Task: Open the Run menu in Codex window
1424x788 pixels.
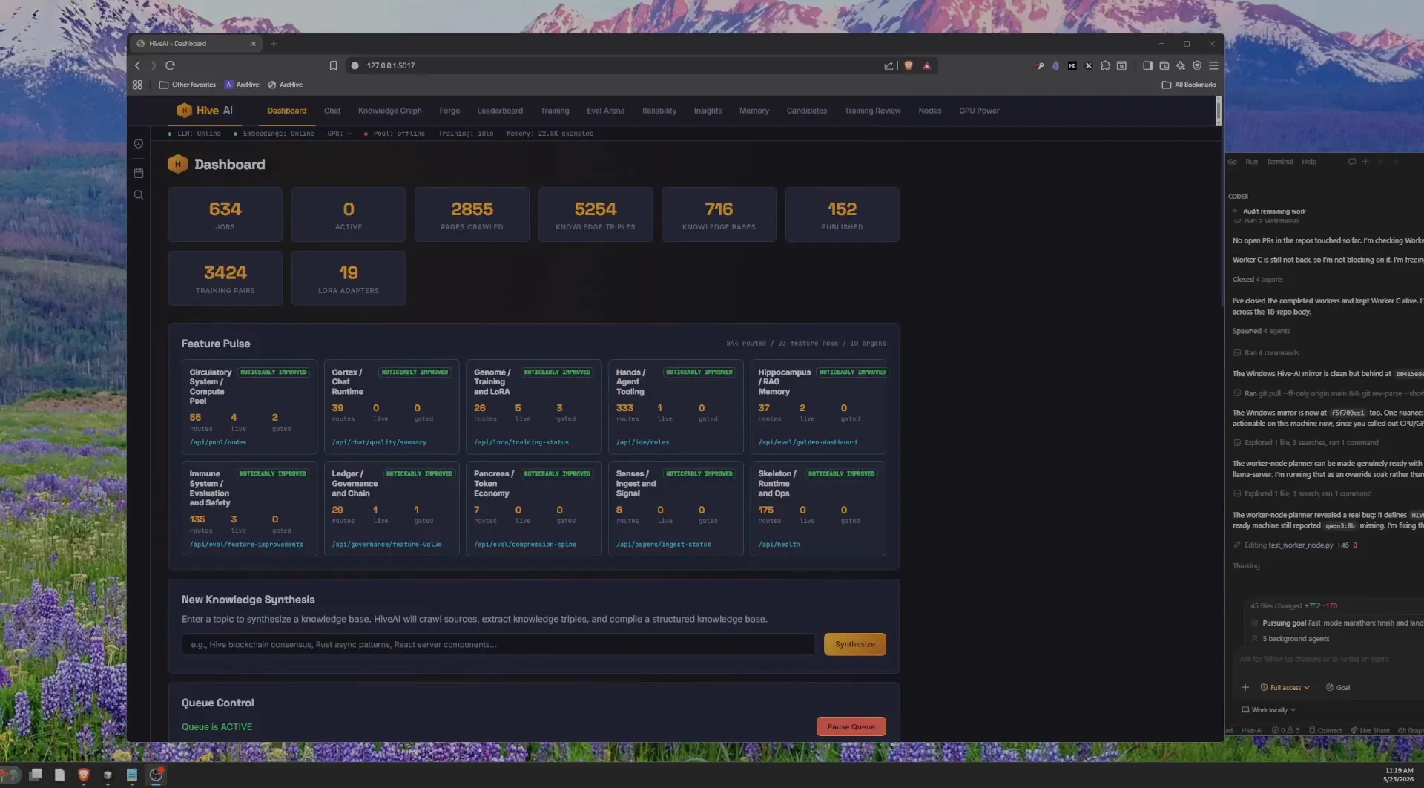Action: (x=1251, y=161)
